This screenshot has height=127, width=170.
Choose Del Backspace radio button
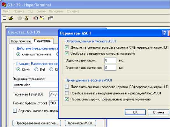(x=36, y=69)
